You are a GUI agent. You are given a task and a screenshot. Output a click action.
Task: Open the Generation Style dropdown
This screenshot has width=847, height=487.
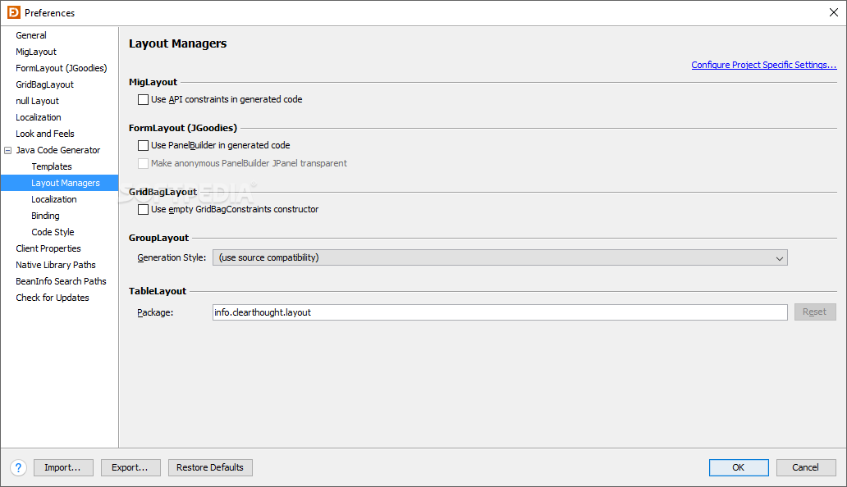[x=500, y=257]
